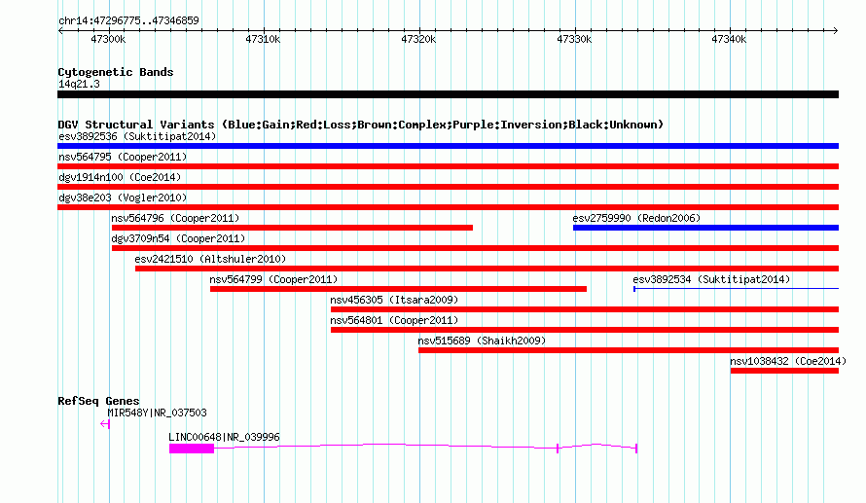Click the red nsv456305 loss bar

[585, 309]
